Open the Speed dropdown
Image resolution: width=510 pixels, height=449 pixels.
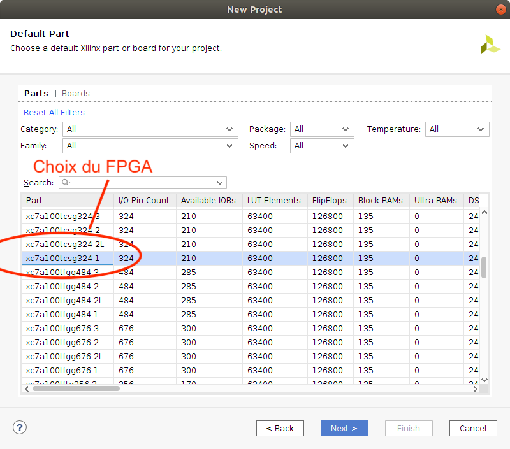(322, 146)
